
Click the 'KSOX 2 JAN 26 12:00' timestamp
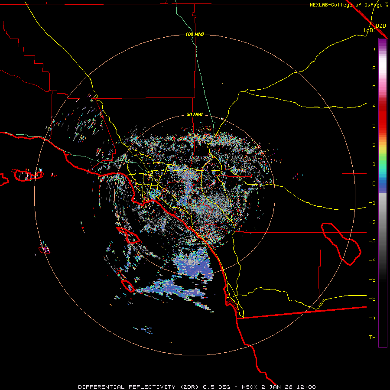tap(279, 387)
